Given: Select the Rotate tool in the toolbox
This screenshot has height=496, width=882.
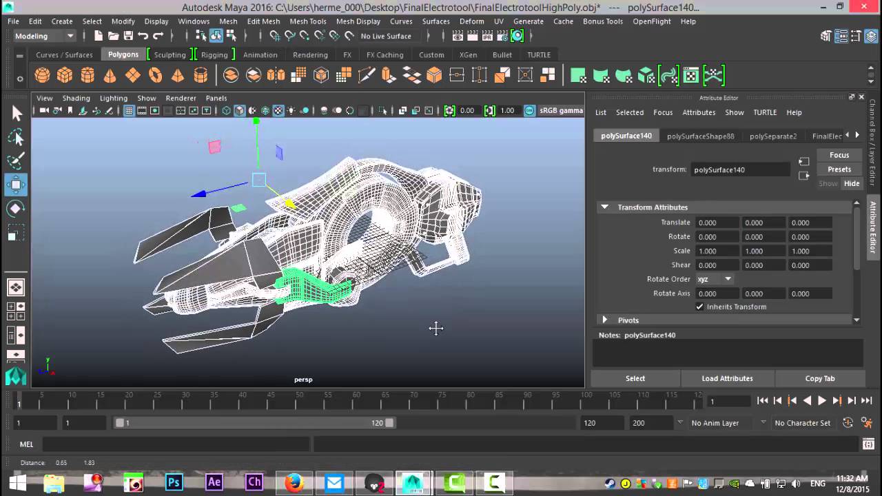Looking at the screenshot, I should (x=17, y=208).
